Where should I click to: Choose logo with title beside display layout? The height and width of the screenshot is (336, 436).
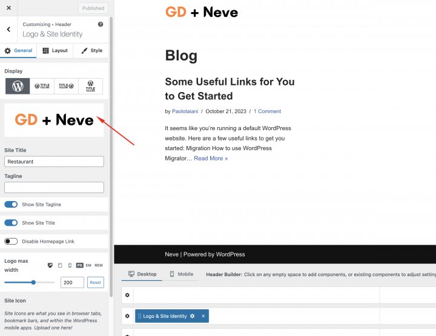coord(42,86)
